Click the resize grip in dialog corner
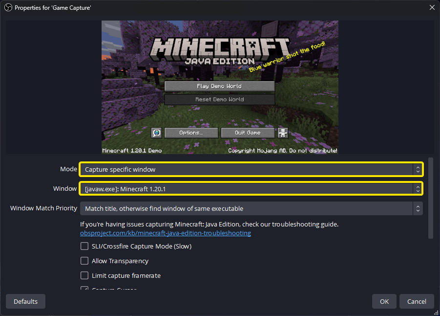 (437, 313)
